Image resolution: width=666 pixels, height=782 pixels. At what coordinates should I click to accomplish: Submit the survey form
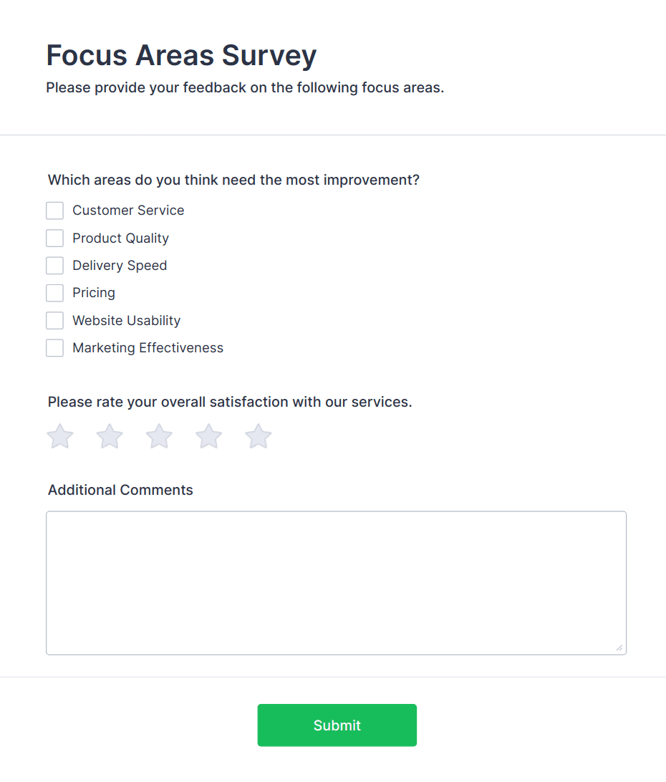pyautogui.click(x=337, y=725)
